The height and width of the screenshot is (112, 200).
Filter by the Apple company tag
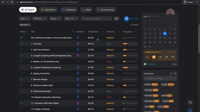166,96
